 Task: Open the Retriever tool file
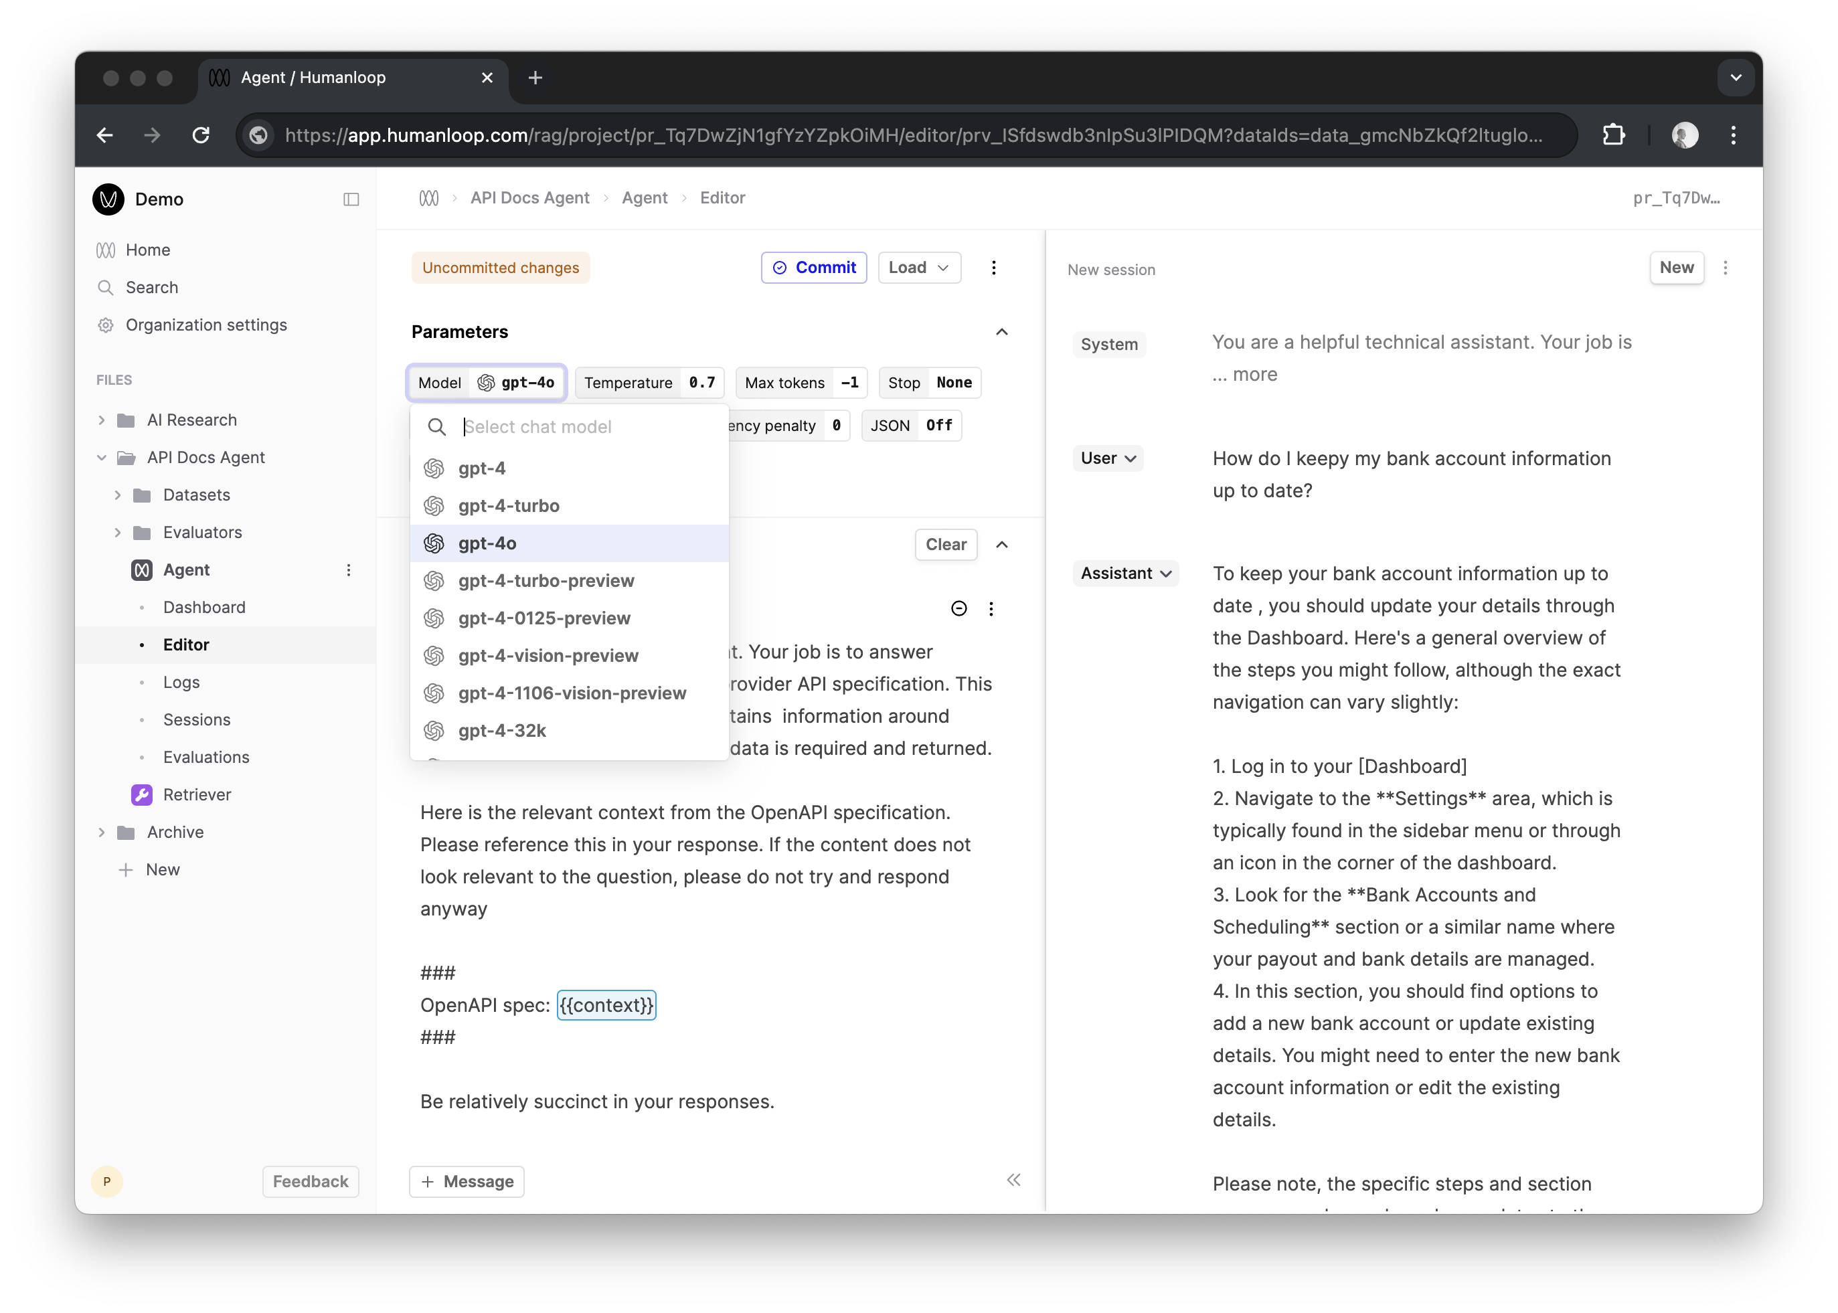coord(197,795)
